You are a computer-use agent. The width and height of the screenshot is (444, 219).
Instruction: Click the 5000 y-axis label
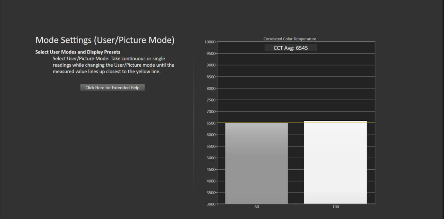click(x=211, y=158)
